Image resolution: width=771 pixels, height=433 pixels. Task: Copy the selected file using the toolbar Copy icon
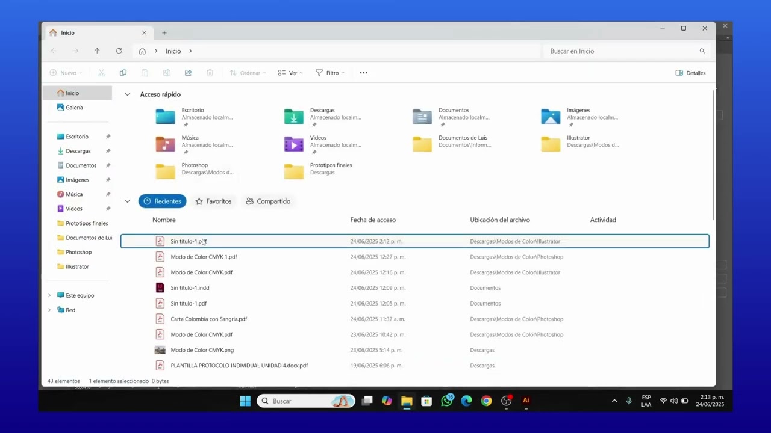pyautogui.click(x=123, y=73)
